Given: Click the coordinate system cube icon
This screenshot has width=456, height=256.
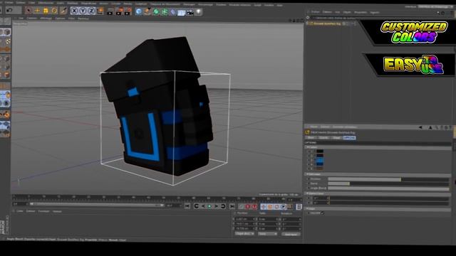Looking at the screenshot, I should point(100,11).
